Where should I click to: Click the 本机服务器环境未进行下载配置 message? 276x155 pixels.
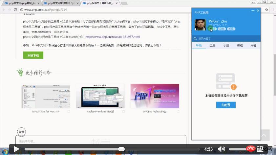(226, 96)
